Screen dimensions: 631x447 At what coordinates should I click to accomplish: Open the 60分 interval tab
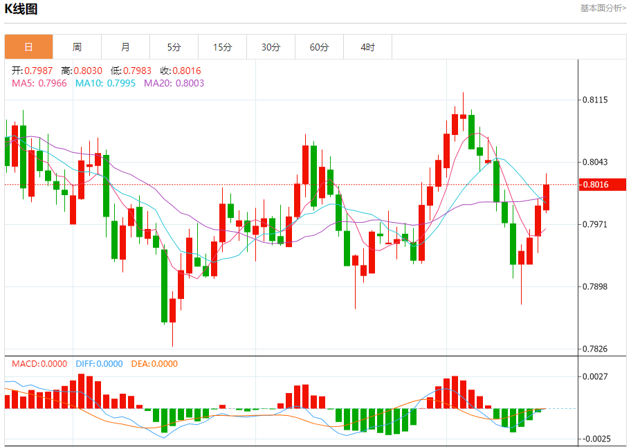319,47
